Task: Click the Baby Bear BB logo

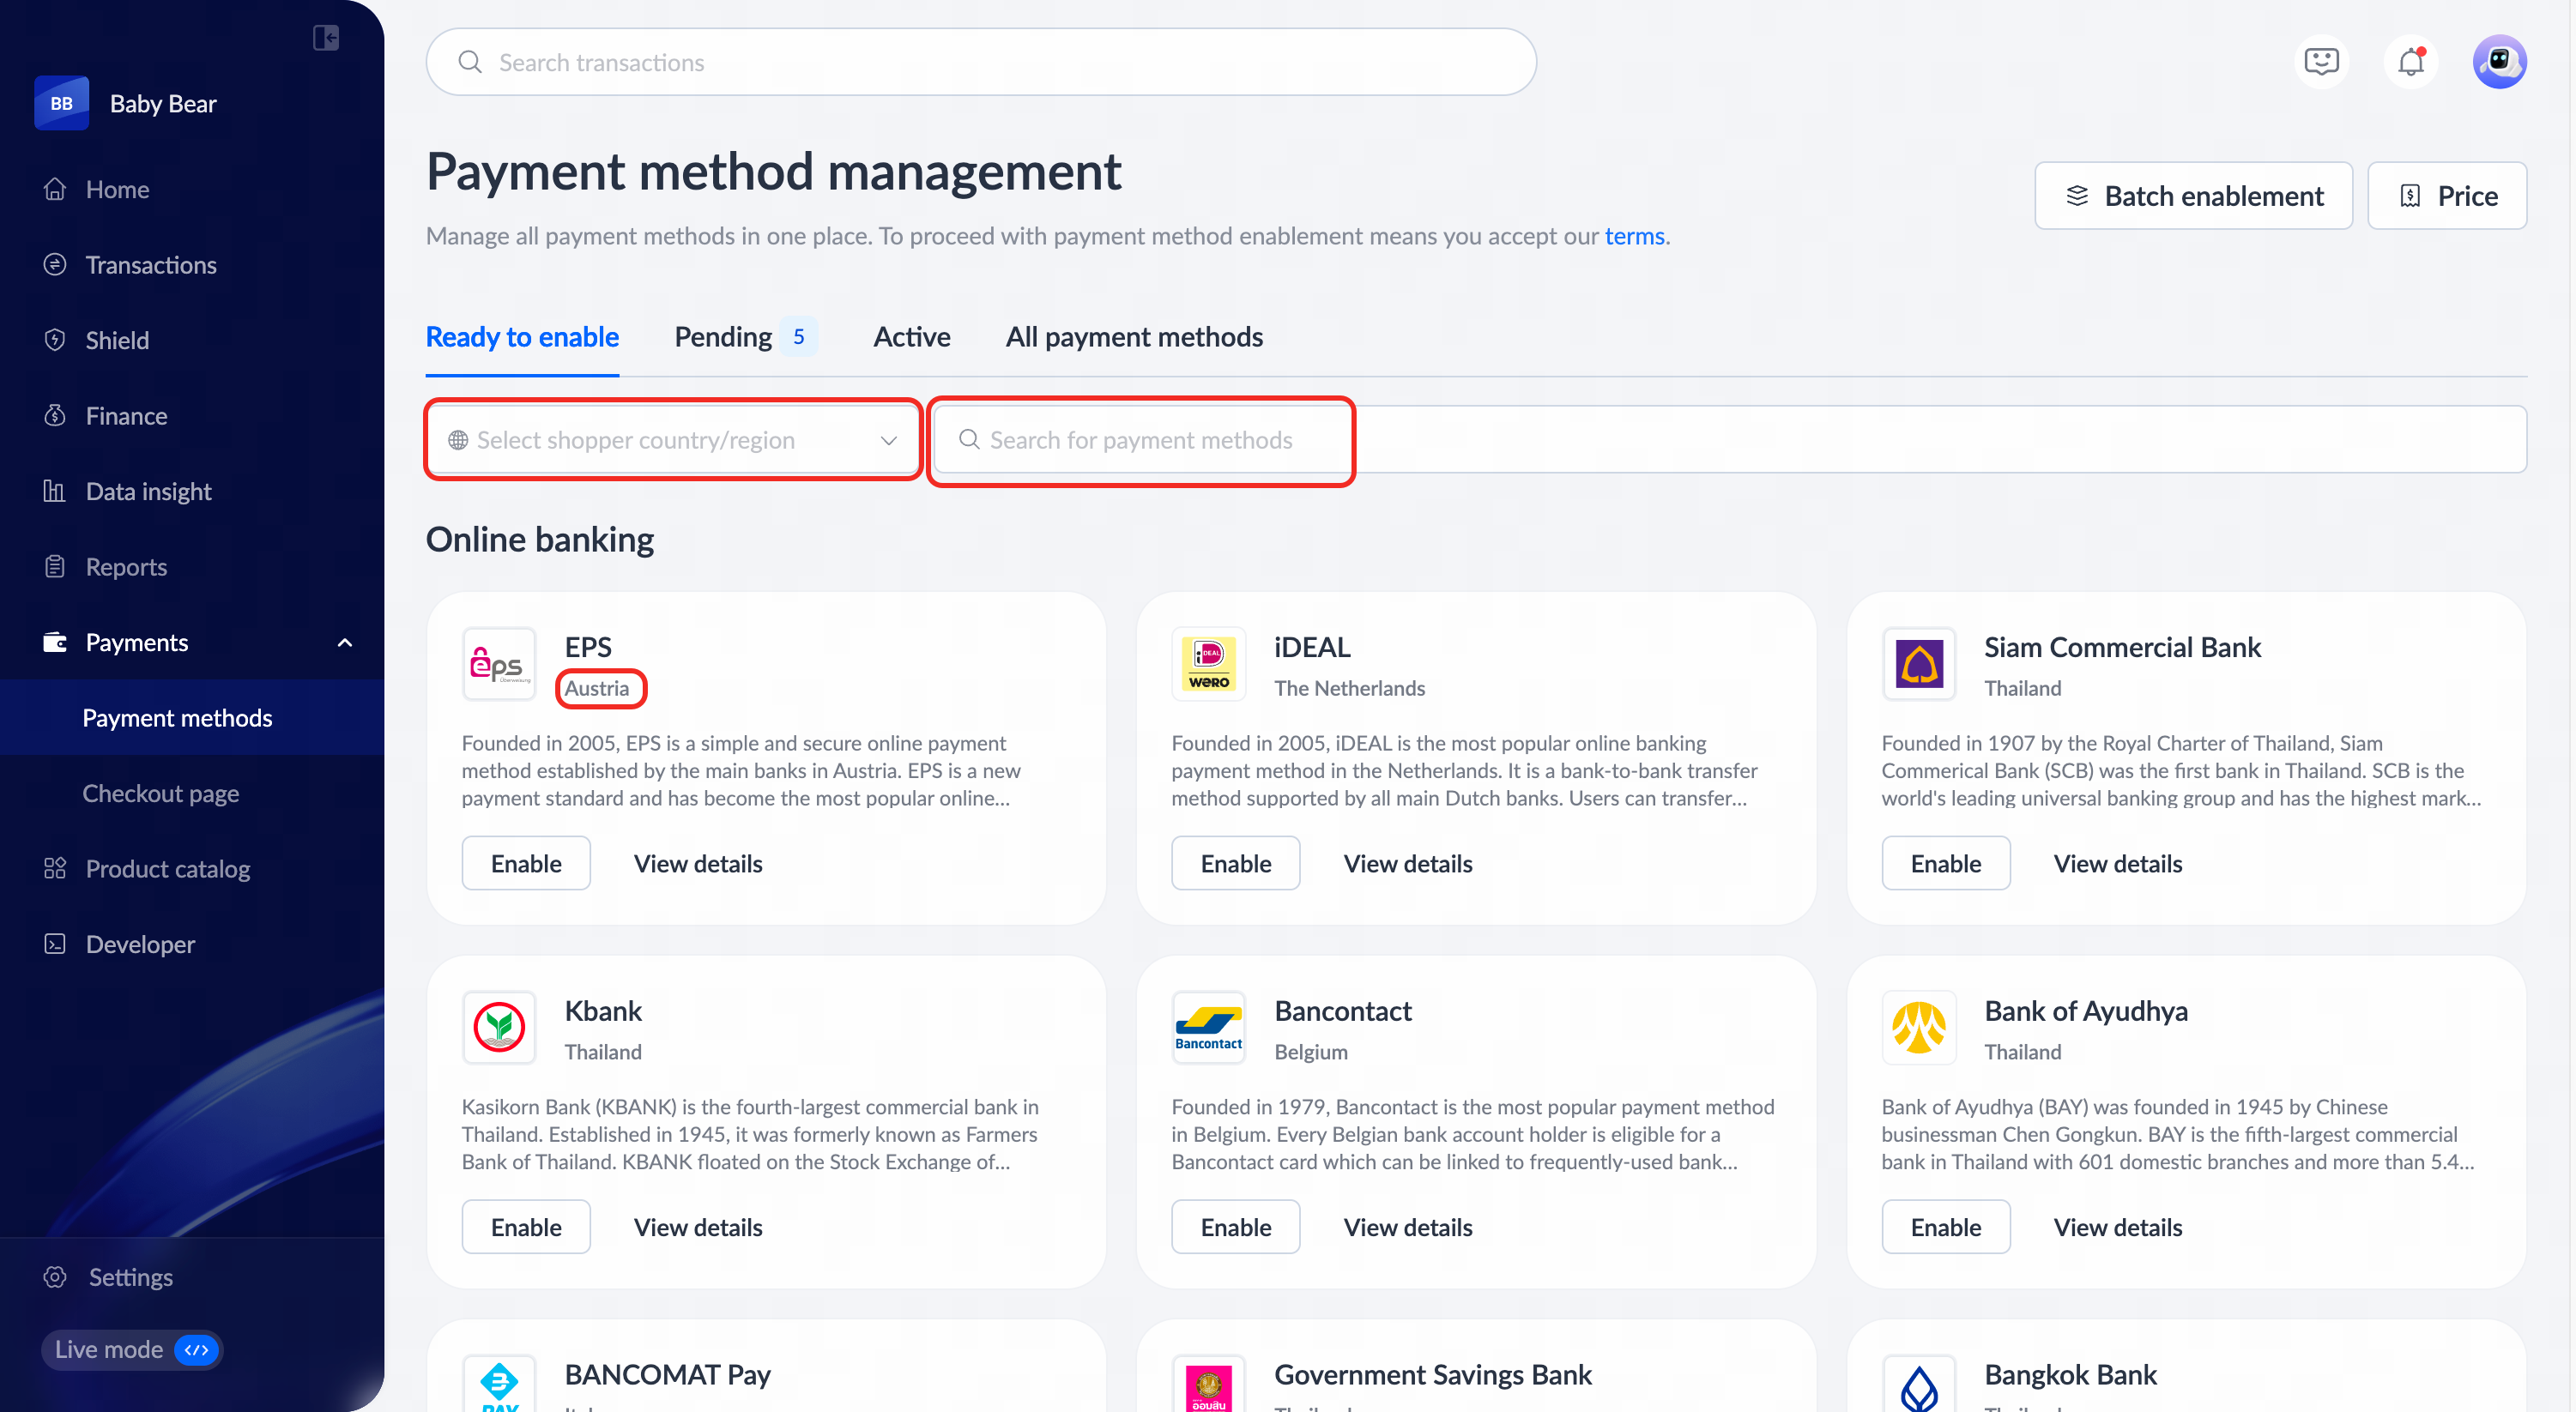Action: tap(61, 103)
